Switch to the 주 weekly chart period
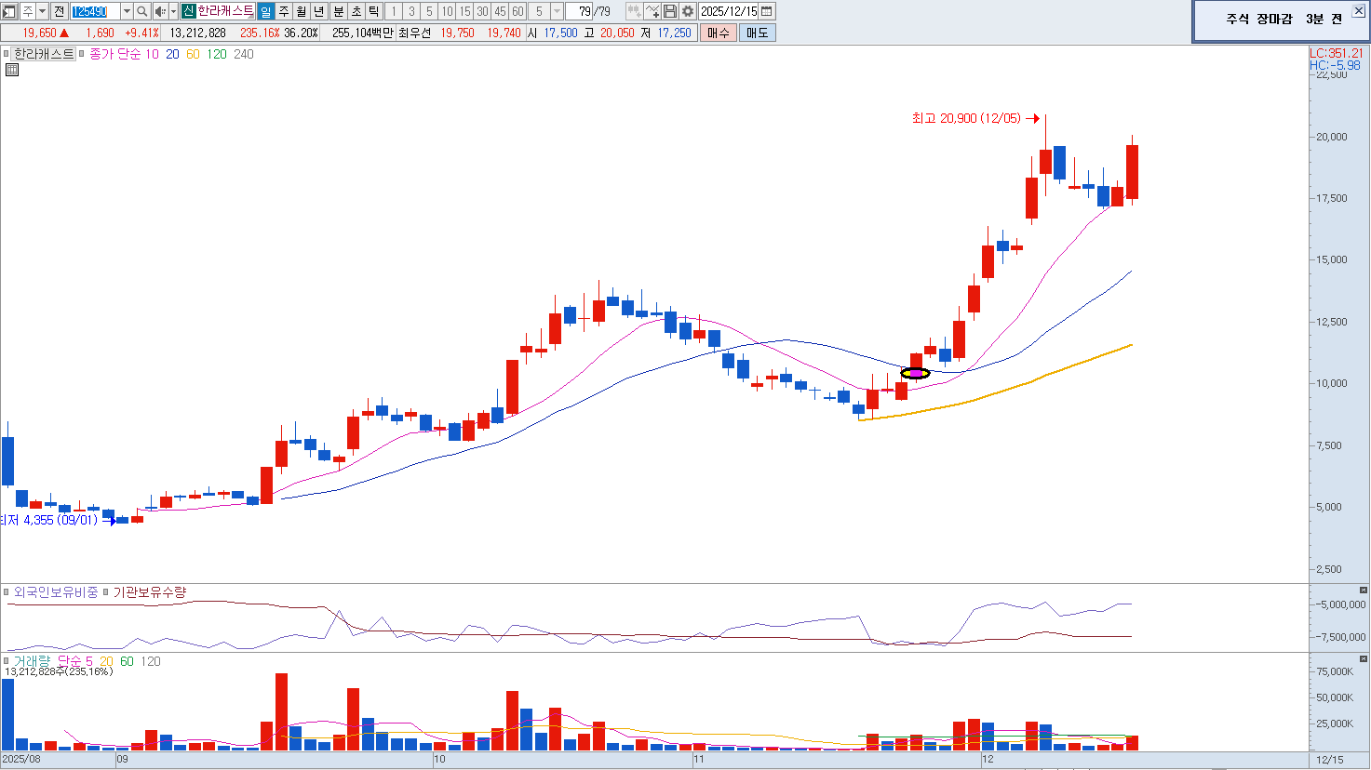1371x770 pixels. tap(285, 11)
